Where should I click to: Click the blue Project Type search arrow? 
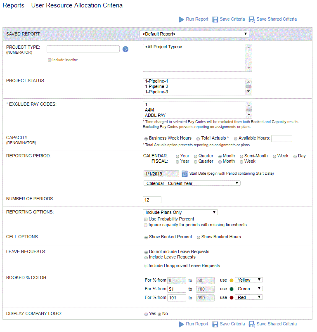coord(125,49)
